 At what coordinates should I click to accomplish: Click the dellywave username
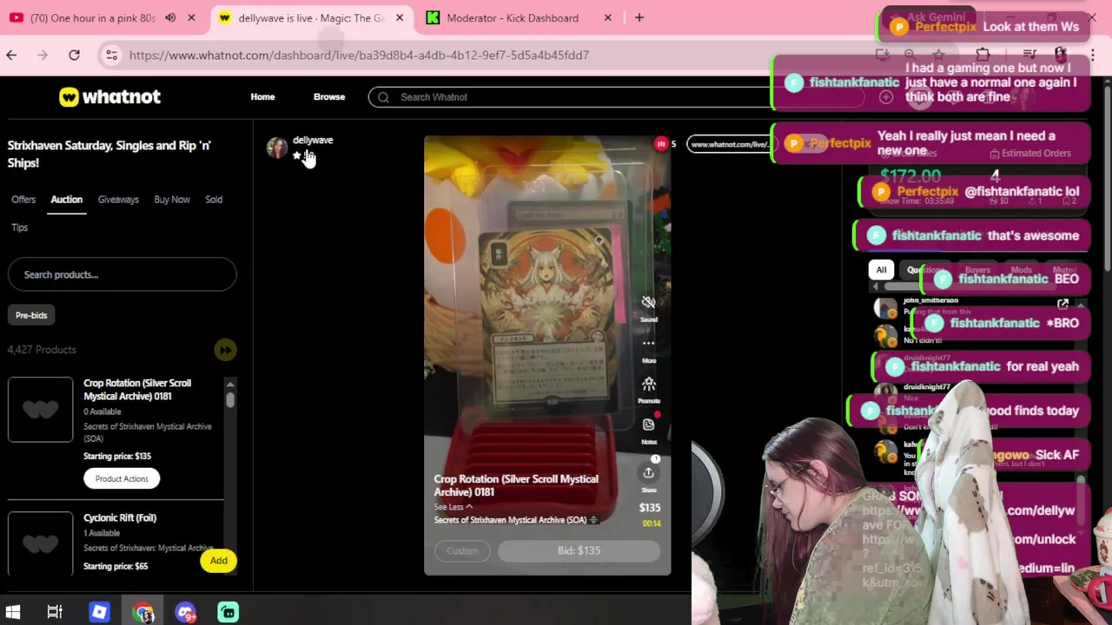point(313,140)
